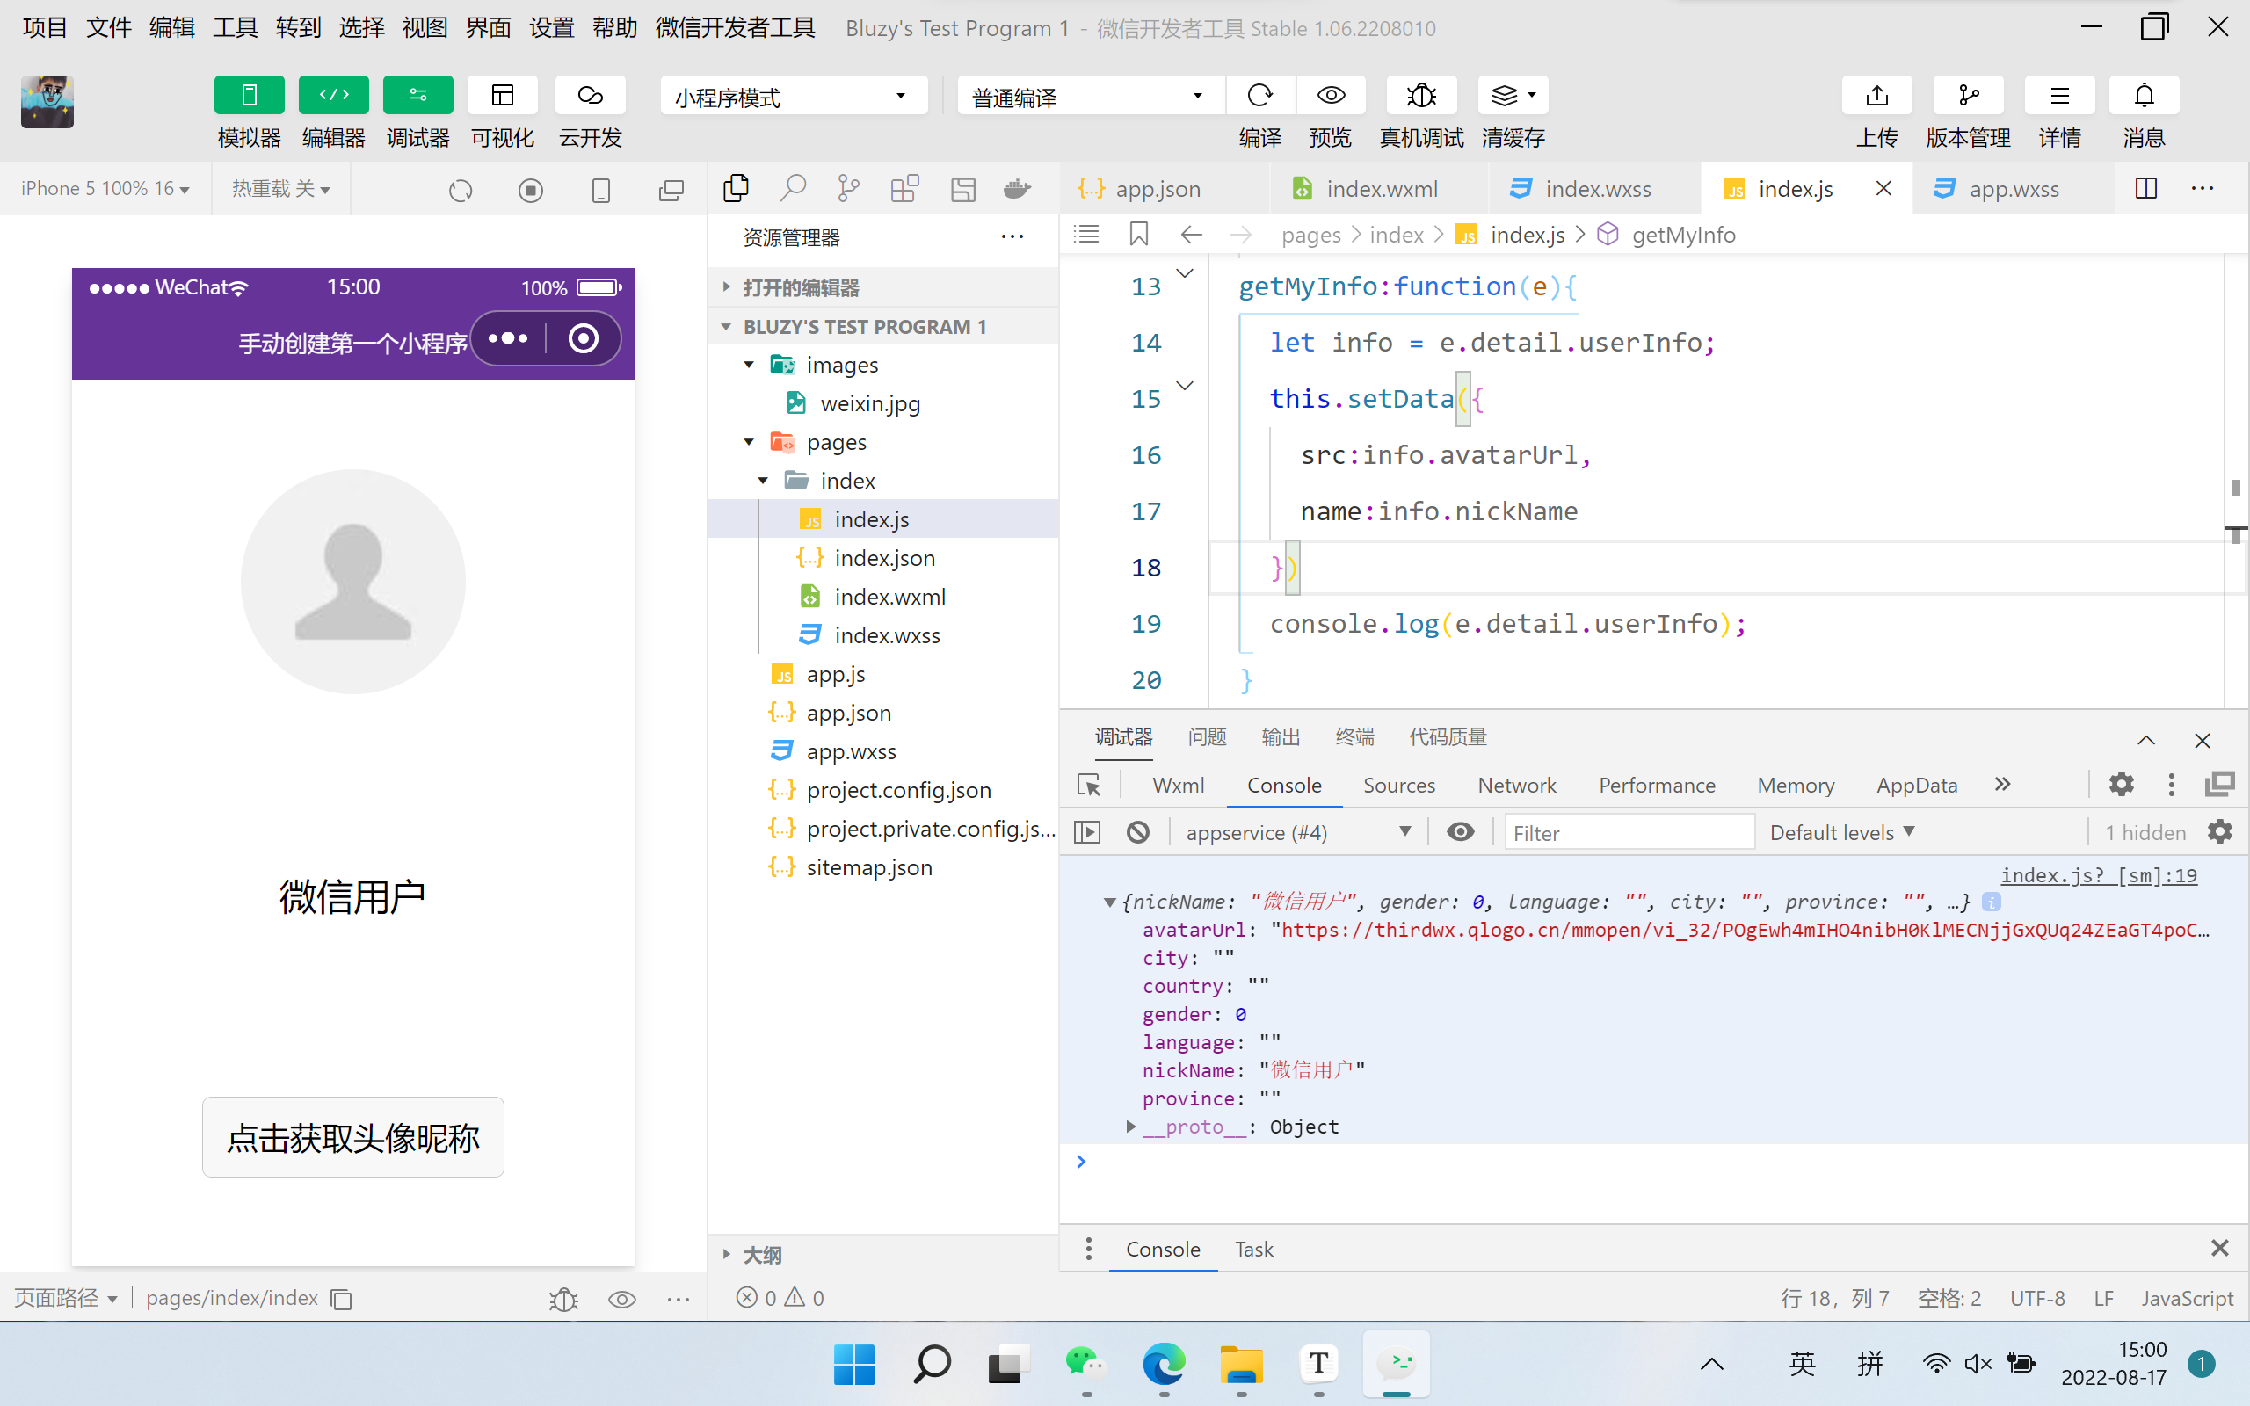This screenshot has width=2250, height=1406.
Task: Detach the simulator into separate window
Action: pyautogui.click(x=671, y=191)
